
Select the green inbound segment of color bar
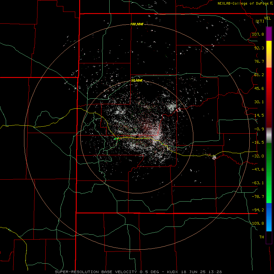[x=269, y=173]
